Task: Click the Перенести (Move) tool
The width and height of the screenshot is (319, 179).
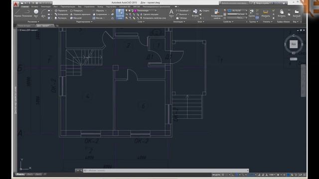Action: (61, 10)
